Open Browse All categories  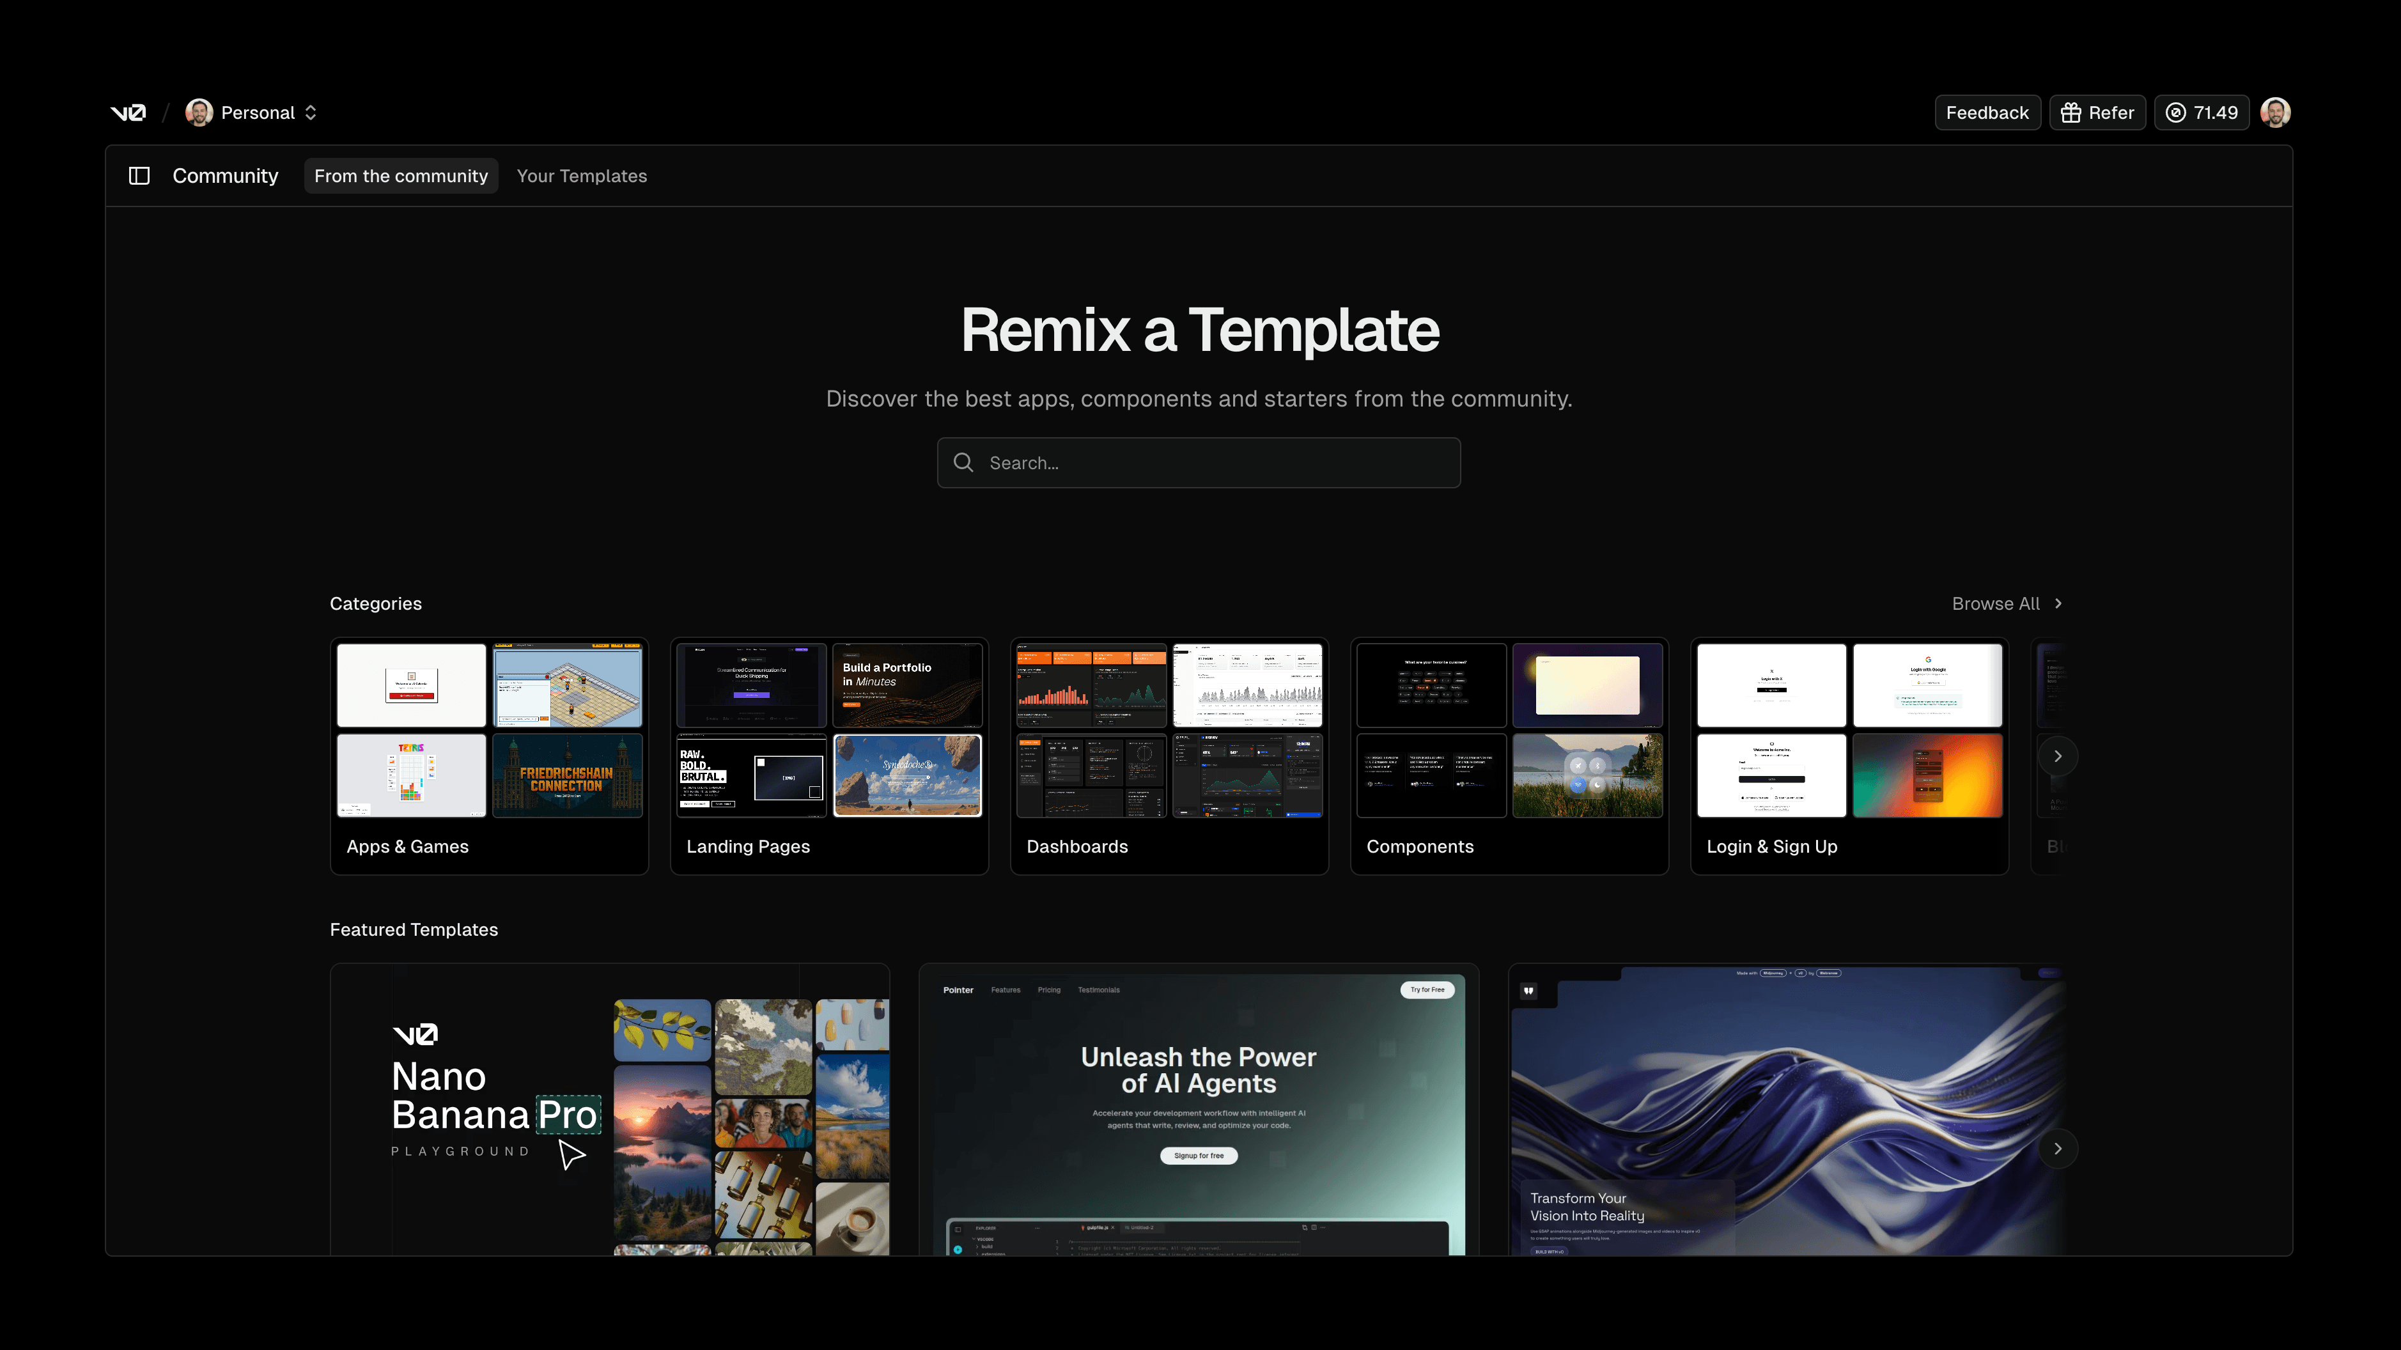[x=1996, y=603]
